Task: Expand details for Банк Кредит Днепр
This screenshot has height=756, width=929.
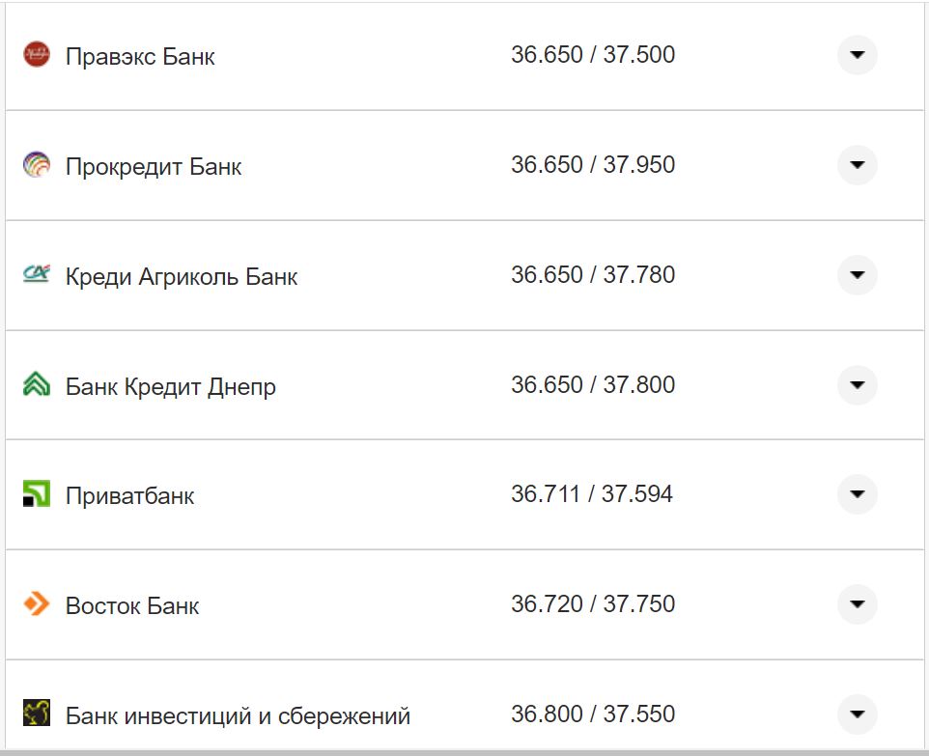Action: tap(857, 384)
